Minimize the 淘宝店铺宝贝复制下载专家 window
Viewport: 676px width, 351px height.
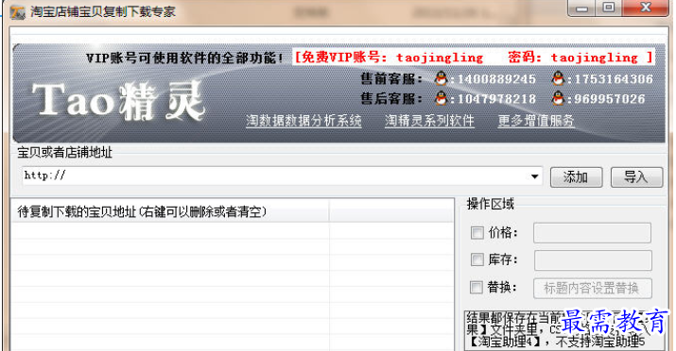(x=581, y=8)
